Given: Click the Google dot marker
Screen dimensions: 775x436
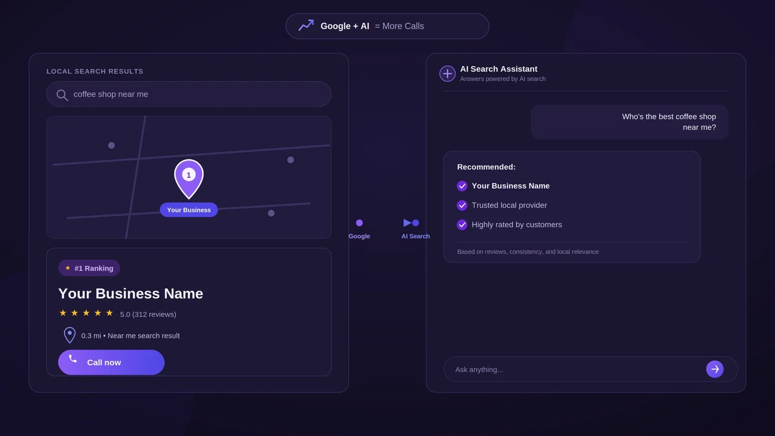Looking at the screenshot, I should 359,223.
